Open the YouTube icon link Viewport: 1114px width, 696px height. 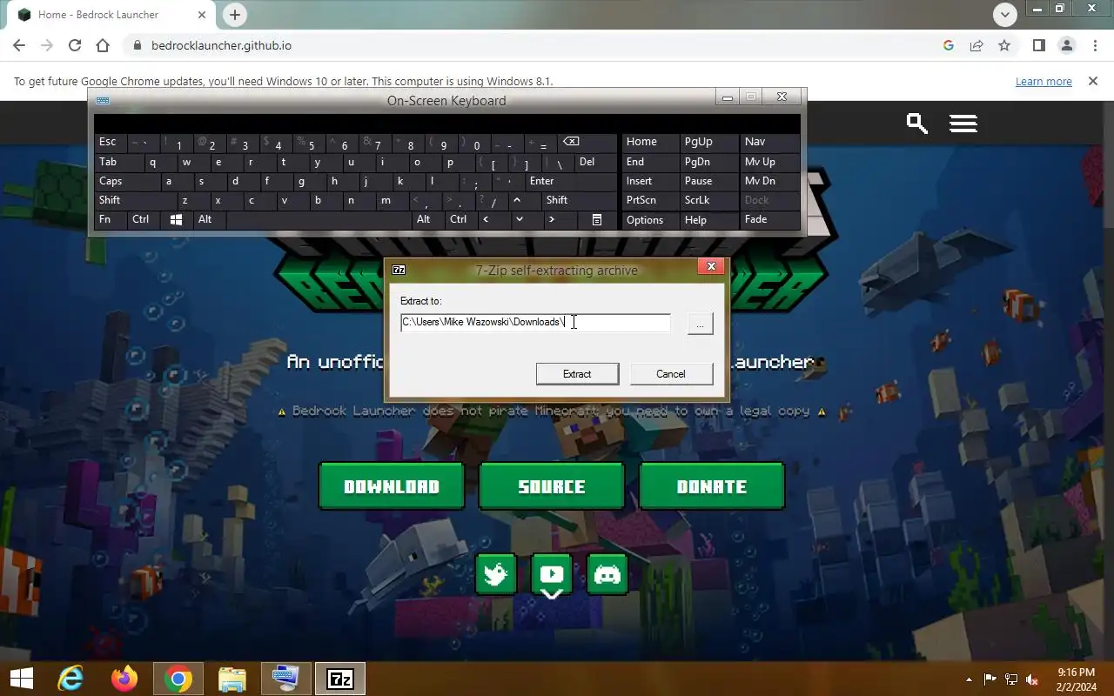552,575
